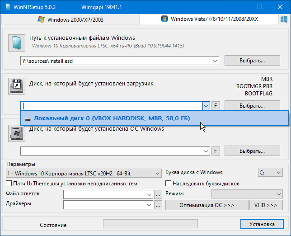Image resolution: width=291 pixels, height=236 pixels.
Task: Click Выбрать button for Windows install disk
Action: pos(252,151)
